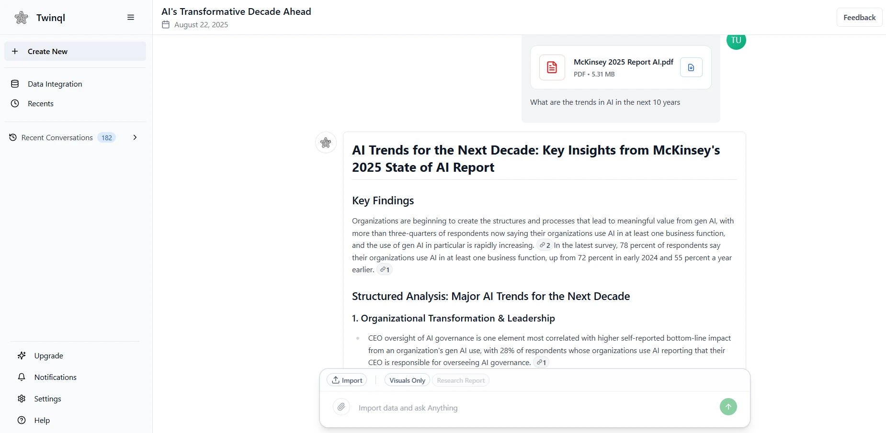The height and width of the screenshot is (433, 886).
Task: Open Help via the question mark icon
Action: (x=22, y=420)
